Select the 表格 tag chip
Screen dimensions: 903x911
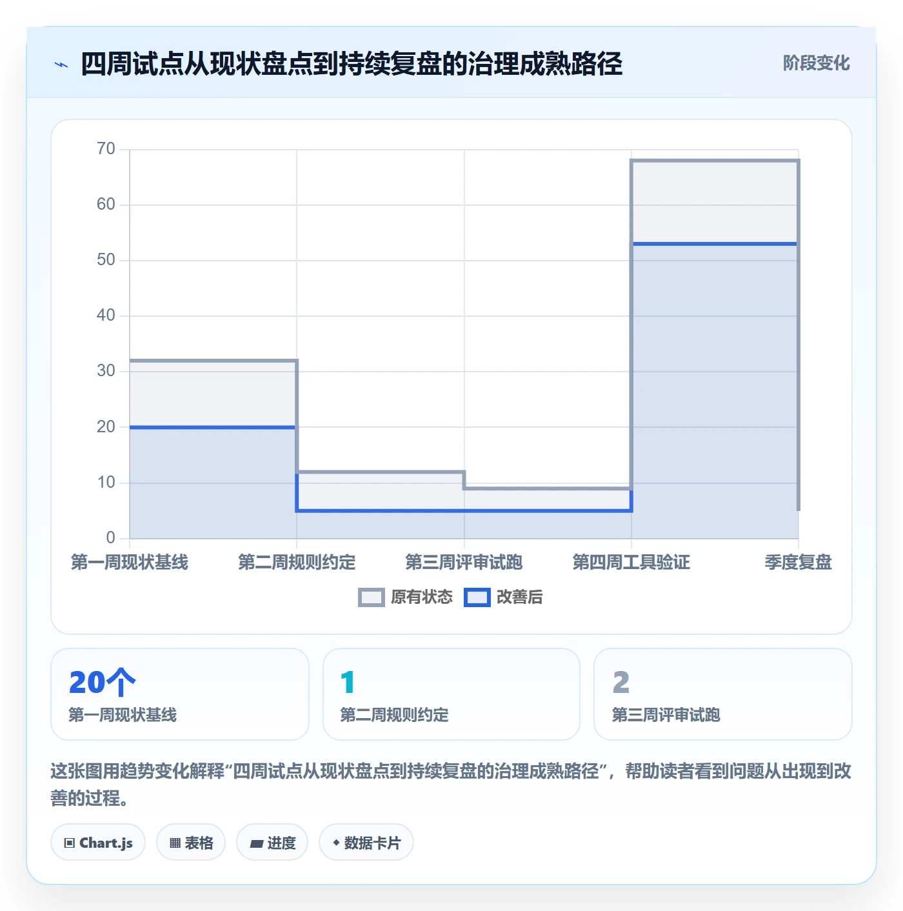pyautogui.click(x=191, y=843)
